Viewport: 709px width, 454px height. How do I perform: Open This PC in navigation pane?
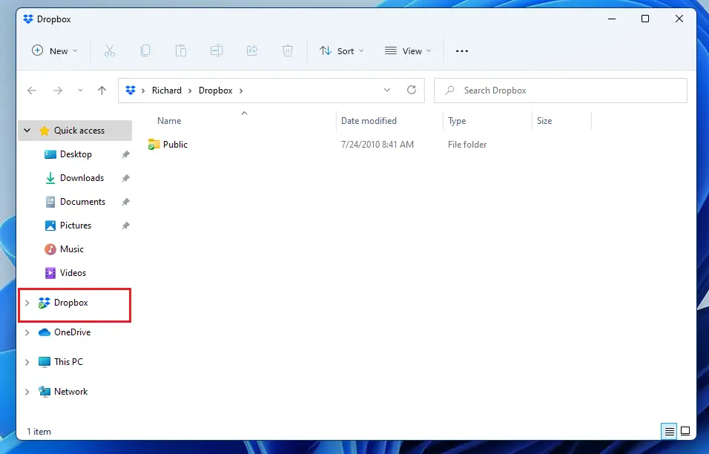point(68,362)
